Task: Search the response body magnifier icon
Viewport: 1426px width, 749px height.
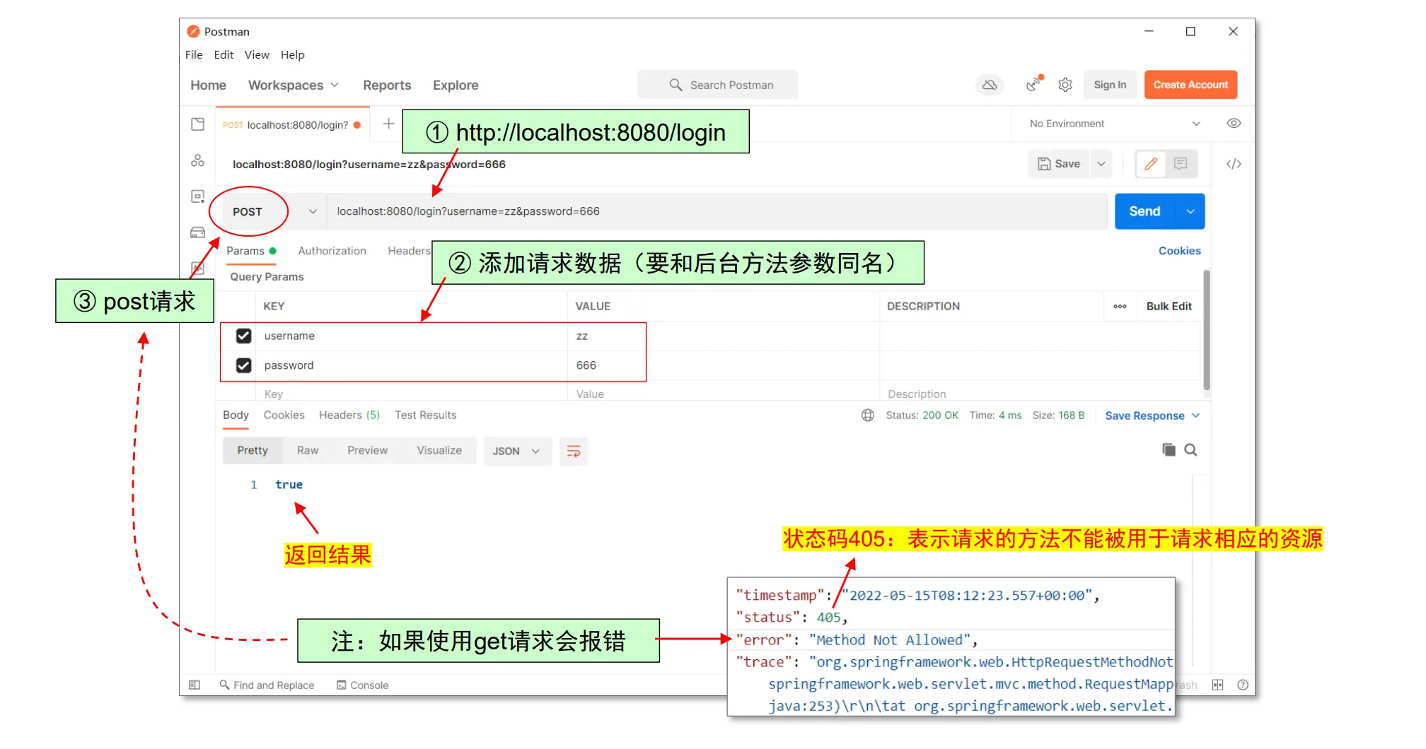Action: coord(1190,450)
